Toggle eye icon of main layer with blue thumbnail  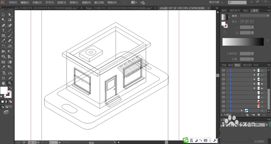[x=223, y=110]
